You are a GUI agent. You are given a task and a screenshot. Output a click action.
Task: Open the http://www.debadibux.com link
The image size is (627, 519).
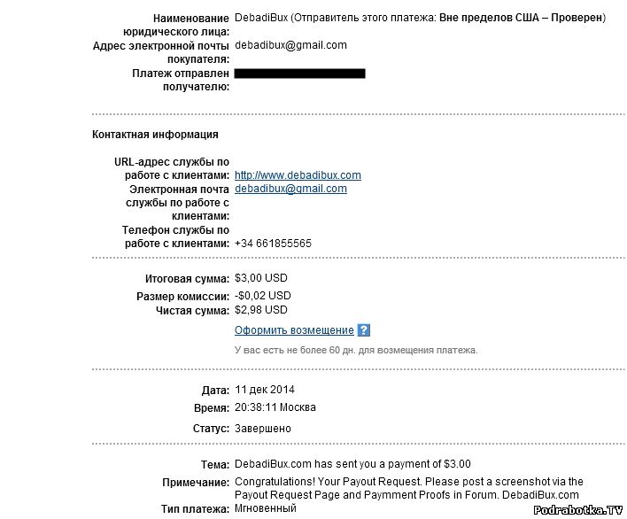click(298, 175)
